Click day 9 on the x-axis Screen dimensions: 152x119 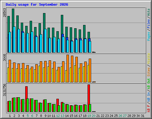coord(45,116)
